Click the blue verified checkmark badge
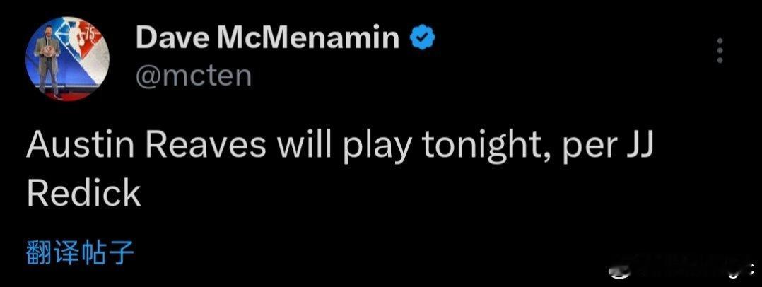Viewport: 762px width, 287px height. tap(423, 39)
